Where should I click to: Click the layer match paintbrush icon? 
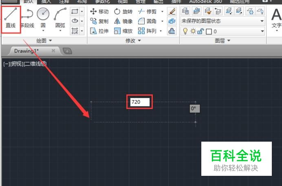coord(208,11)
